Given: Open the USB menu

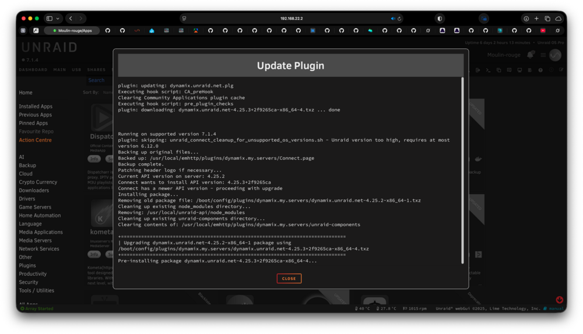Looking at the screenshot, I should [x=76, y=69].
